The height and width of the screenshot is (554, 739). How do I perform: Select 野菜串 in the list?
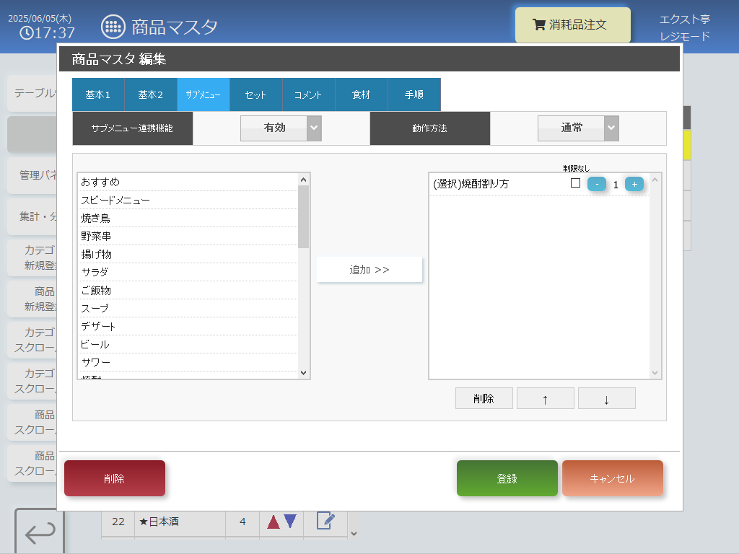click(188, 236)
